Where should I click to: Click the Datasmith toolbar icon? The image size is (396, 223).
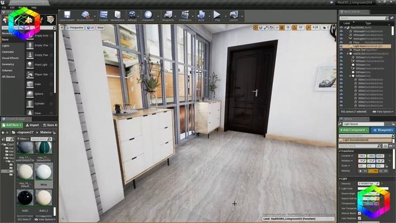tap(148, 16)
